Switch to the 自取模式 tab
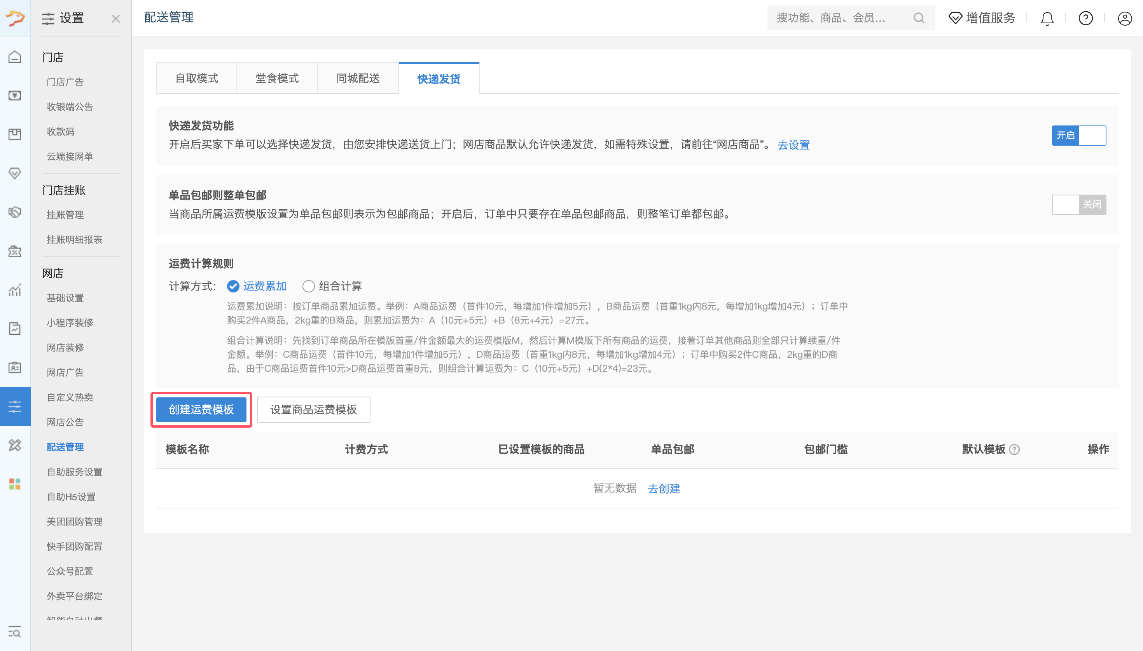Viewport: 1143px width, 651px height. pyautogui.click(x=196, y=78)
